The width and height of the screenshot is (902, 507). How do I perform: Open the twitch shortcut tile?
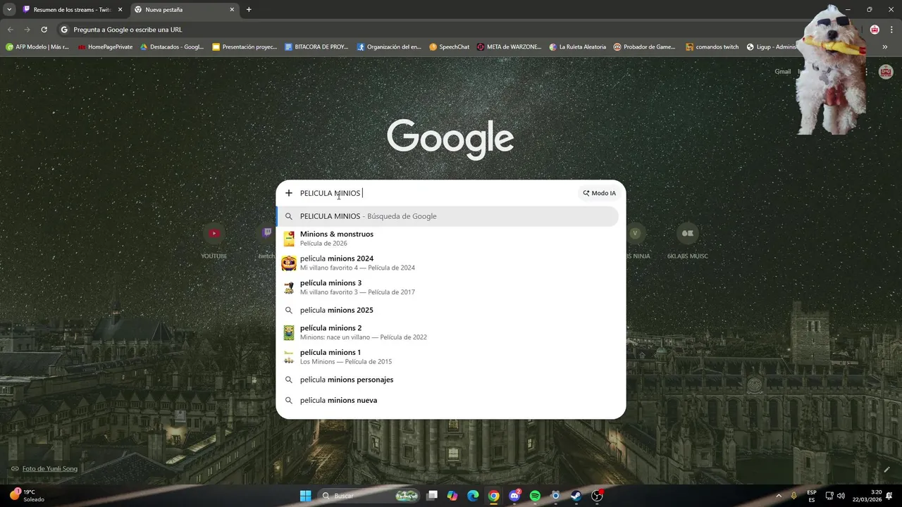[266, 242]
